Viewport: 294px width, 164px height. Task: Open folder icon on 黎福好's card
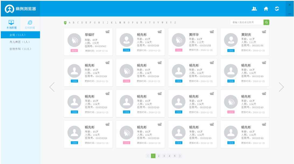107,32
